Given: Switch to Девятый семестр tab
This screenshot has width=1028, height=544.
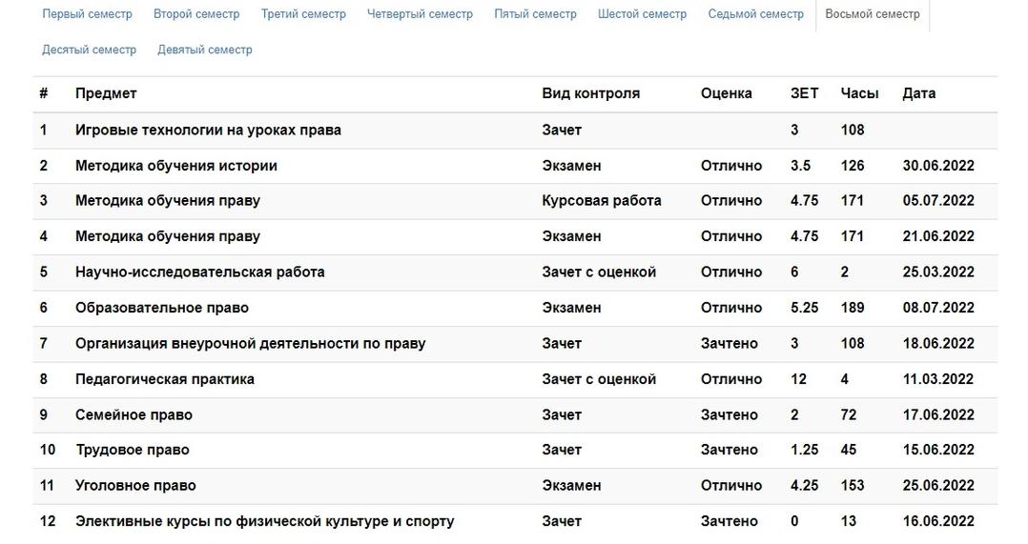Looking at the screenshot, I should click(x=204, y=50).
